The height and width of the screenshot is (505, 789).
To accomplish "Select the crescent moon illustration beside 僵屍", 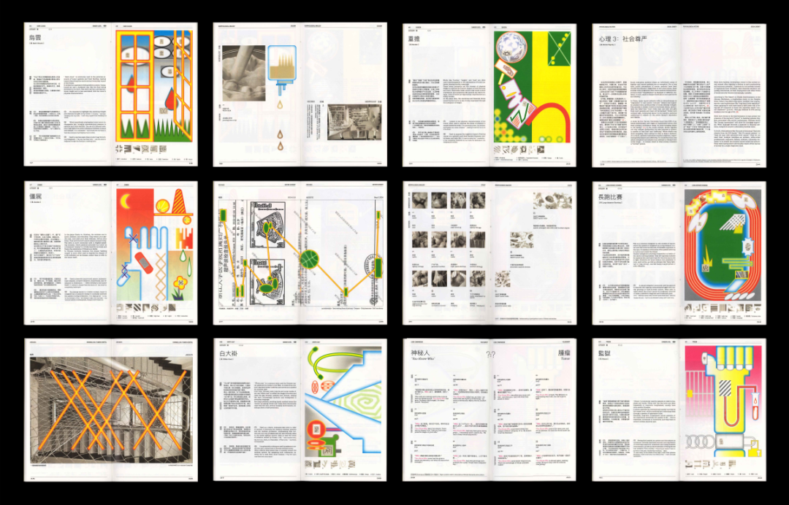I will click(x=154, y=244).
